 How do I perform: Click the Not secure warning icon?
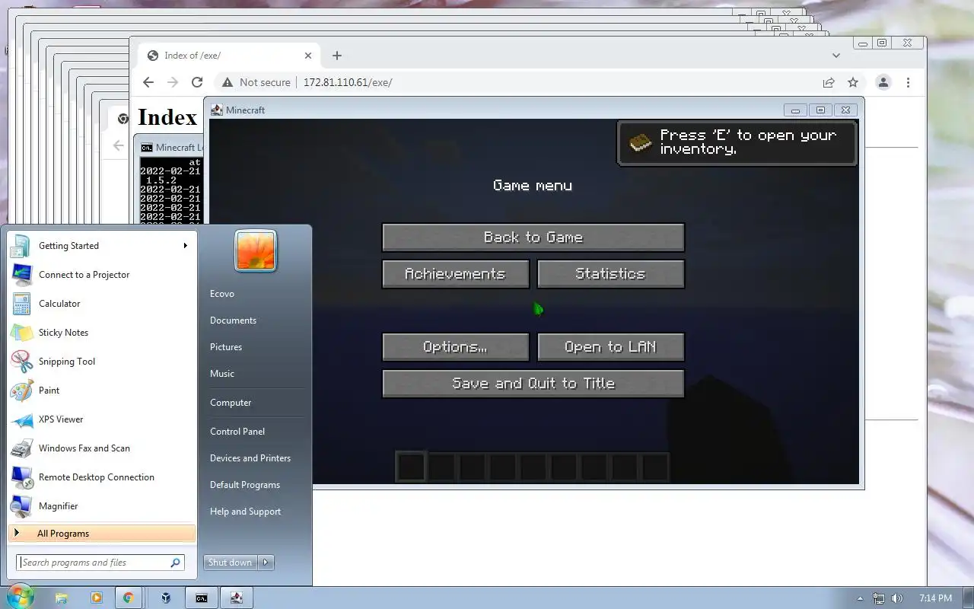[226, 82]
